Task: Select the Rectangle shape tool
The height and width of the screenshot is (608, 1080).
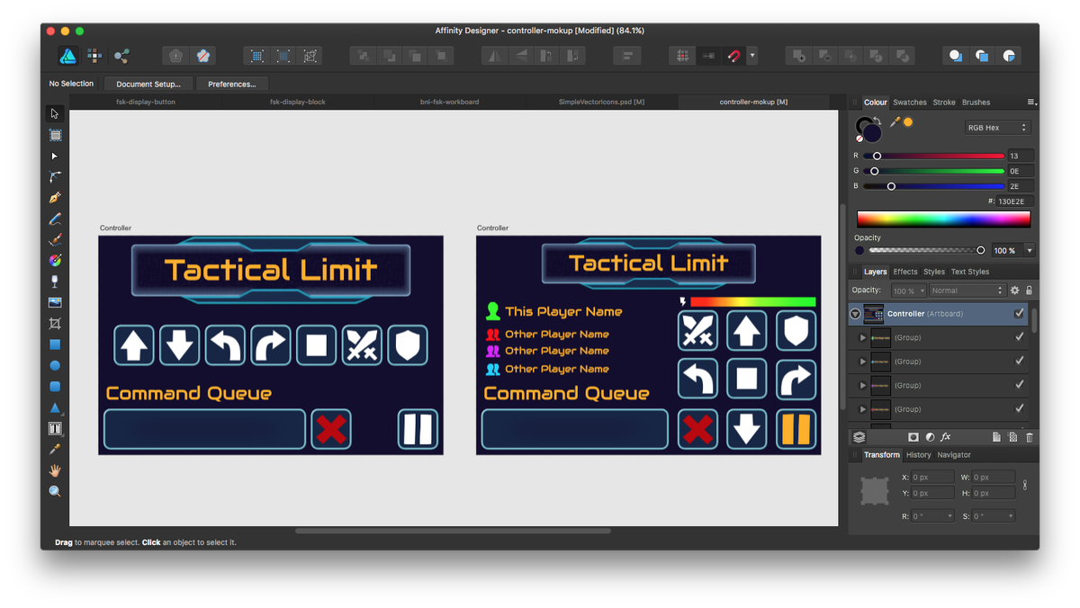Action: point(55,344)
